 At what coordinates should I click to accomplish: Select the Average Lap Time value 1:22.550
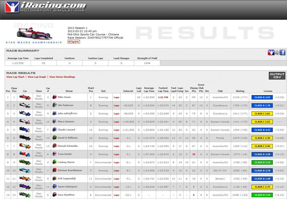click(18, 63)
